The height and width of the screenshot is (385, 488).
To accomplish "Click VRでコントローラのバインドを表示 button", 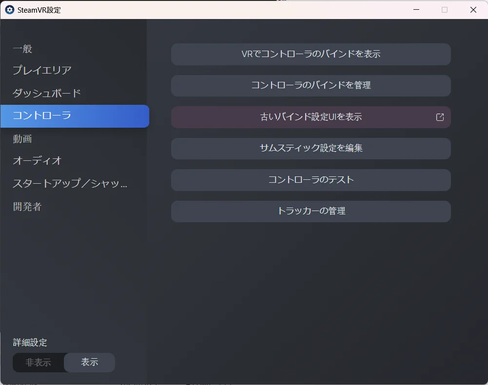I will pos(311,54).
